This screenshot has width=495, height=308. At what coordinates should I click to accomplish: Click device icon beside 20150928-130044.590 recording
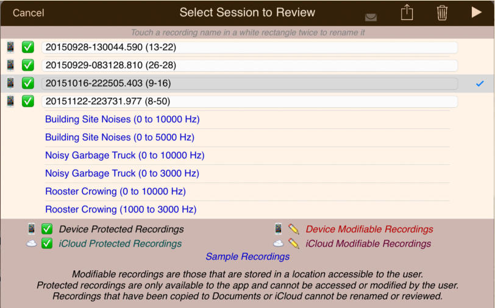(x=10, y=47)
